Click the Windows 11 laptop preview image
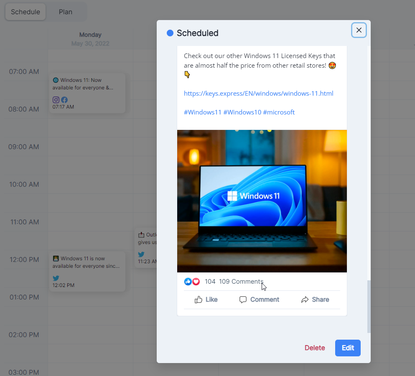 [262, 201]
